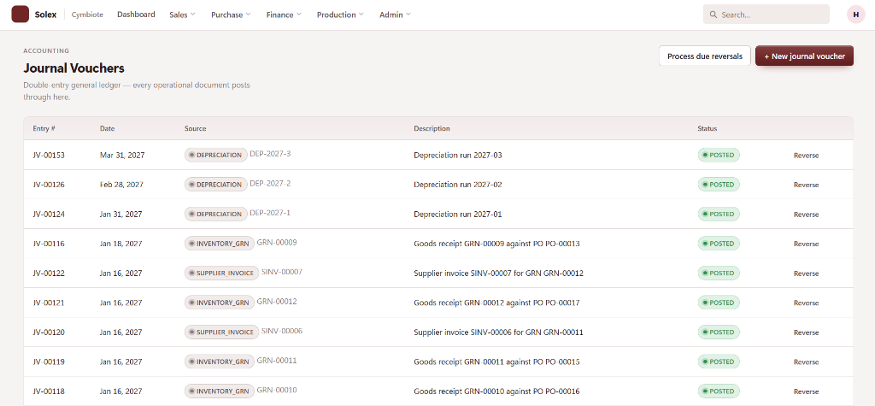Open the H user avatar menu

click(855, 15)
